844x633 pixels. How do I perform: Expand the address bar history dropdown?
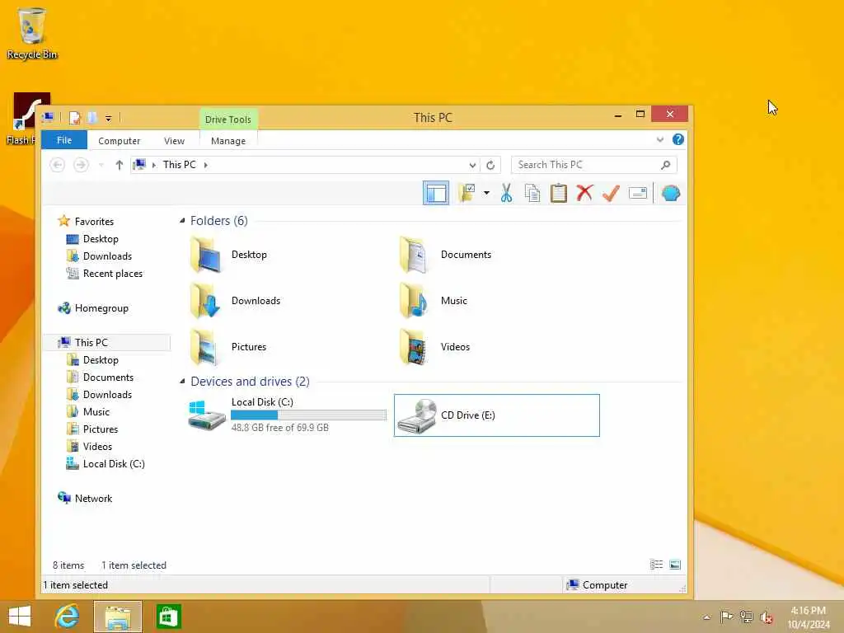click(472, 165)
